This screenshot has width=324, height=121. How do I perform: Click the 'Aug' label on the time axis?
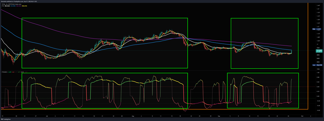(x=133, y=116)
